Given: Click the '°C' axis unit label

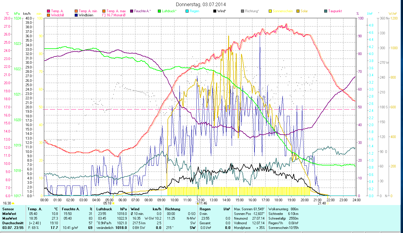Looking at the screenshot, I should pos(8,14).
